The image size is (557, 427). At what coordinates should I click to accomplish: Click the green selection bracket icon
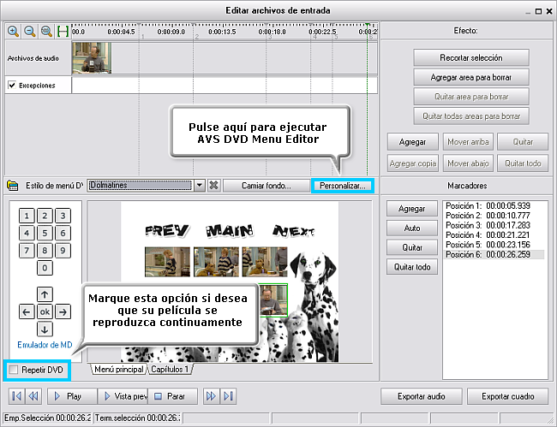(63, 31)
